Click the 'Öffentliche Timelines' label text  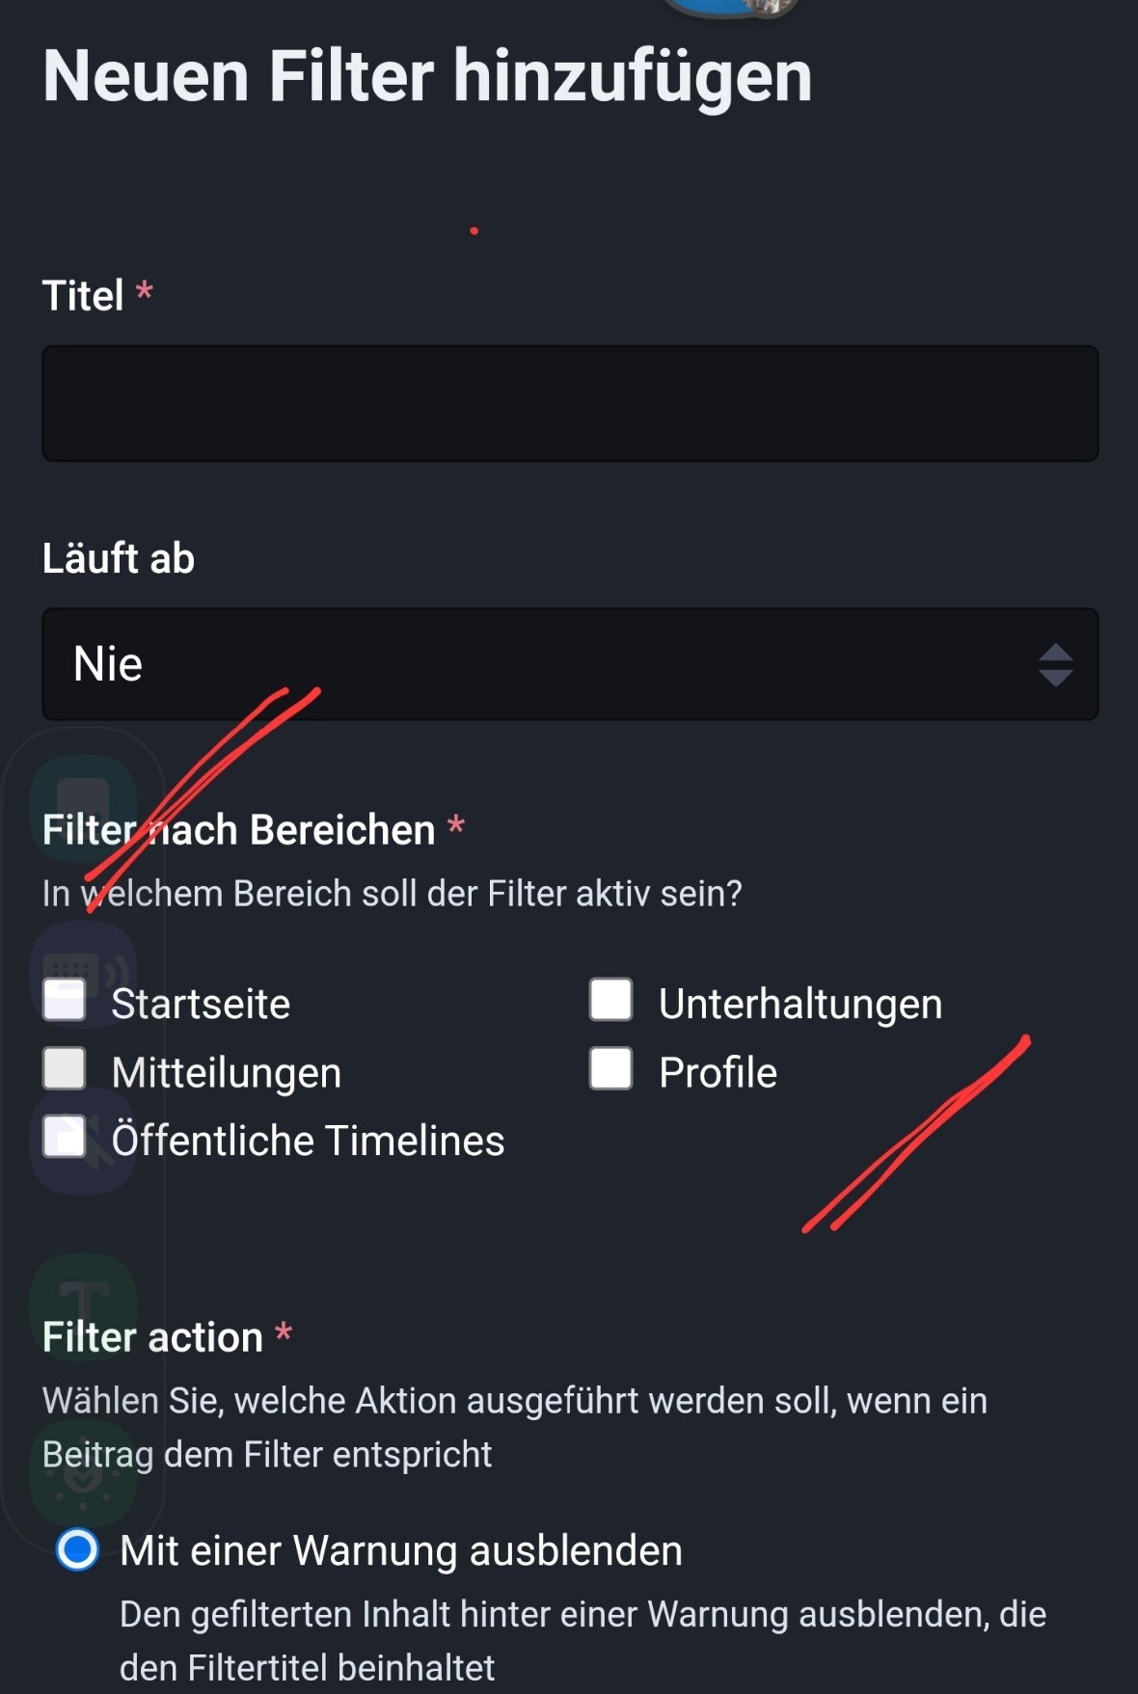click(308, 1141)
